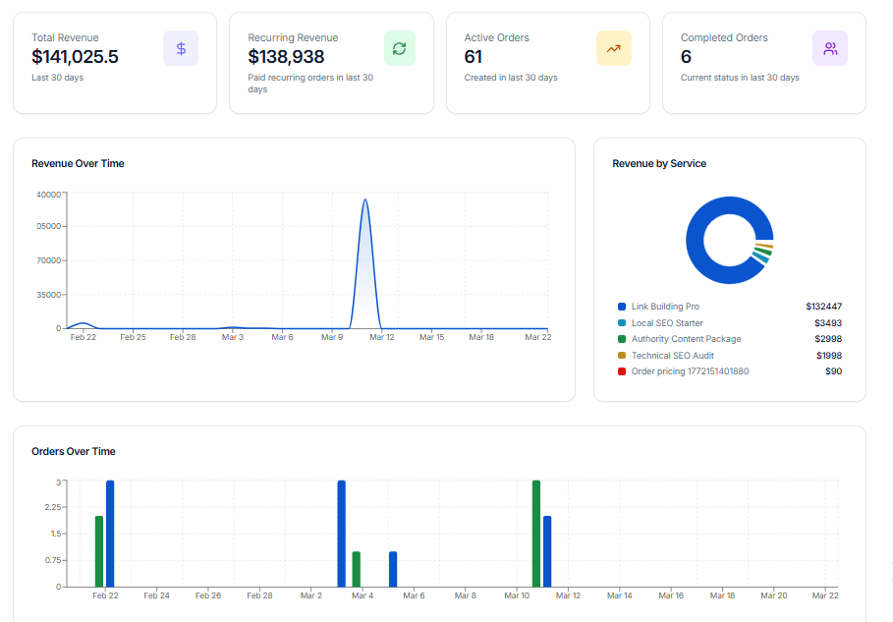The image size is (893, 622).
Task: Click the 35000 y-axis label on revenue chart
Action: tap(48, 295)
